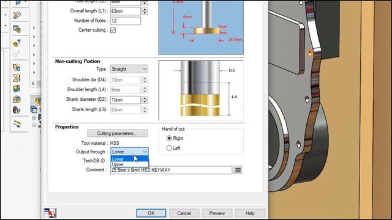
Task: Click the orange point marker on 3D model
Action: (x=310, y=53)
